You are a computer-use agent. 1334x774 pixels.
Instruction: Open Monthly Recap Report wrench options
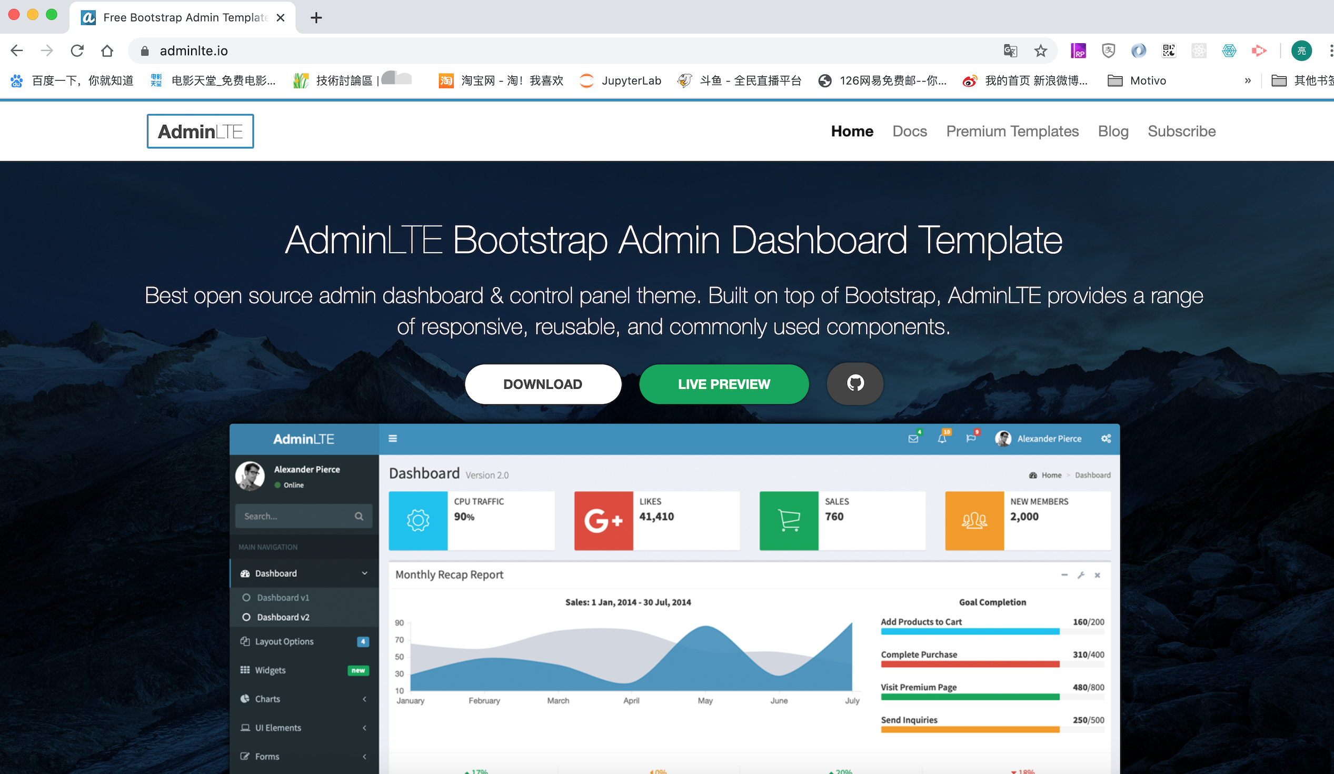click(1081, 575)
